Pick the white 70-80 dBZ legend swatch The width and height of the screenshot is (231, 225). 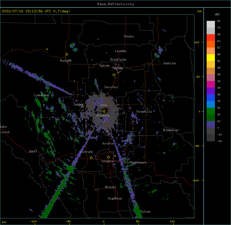[211, 24]
